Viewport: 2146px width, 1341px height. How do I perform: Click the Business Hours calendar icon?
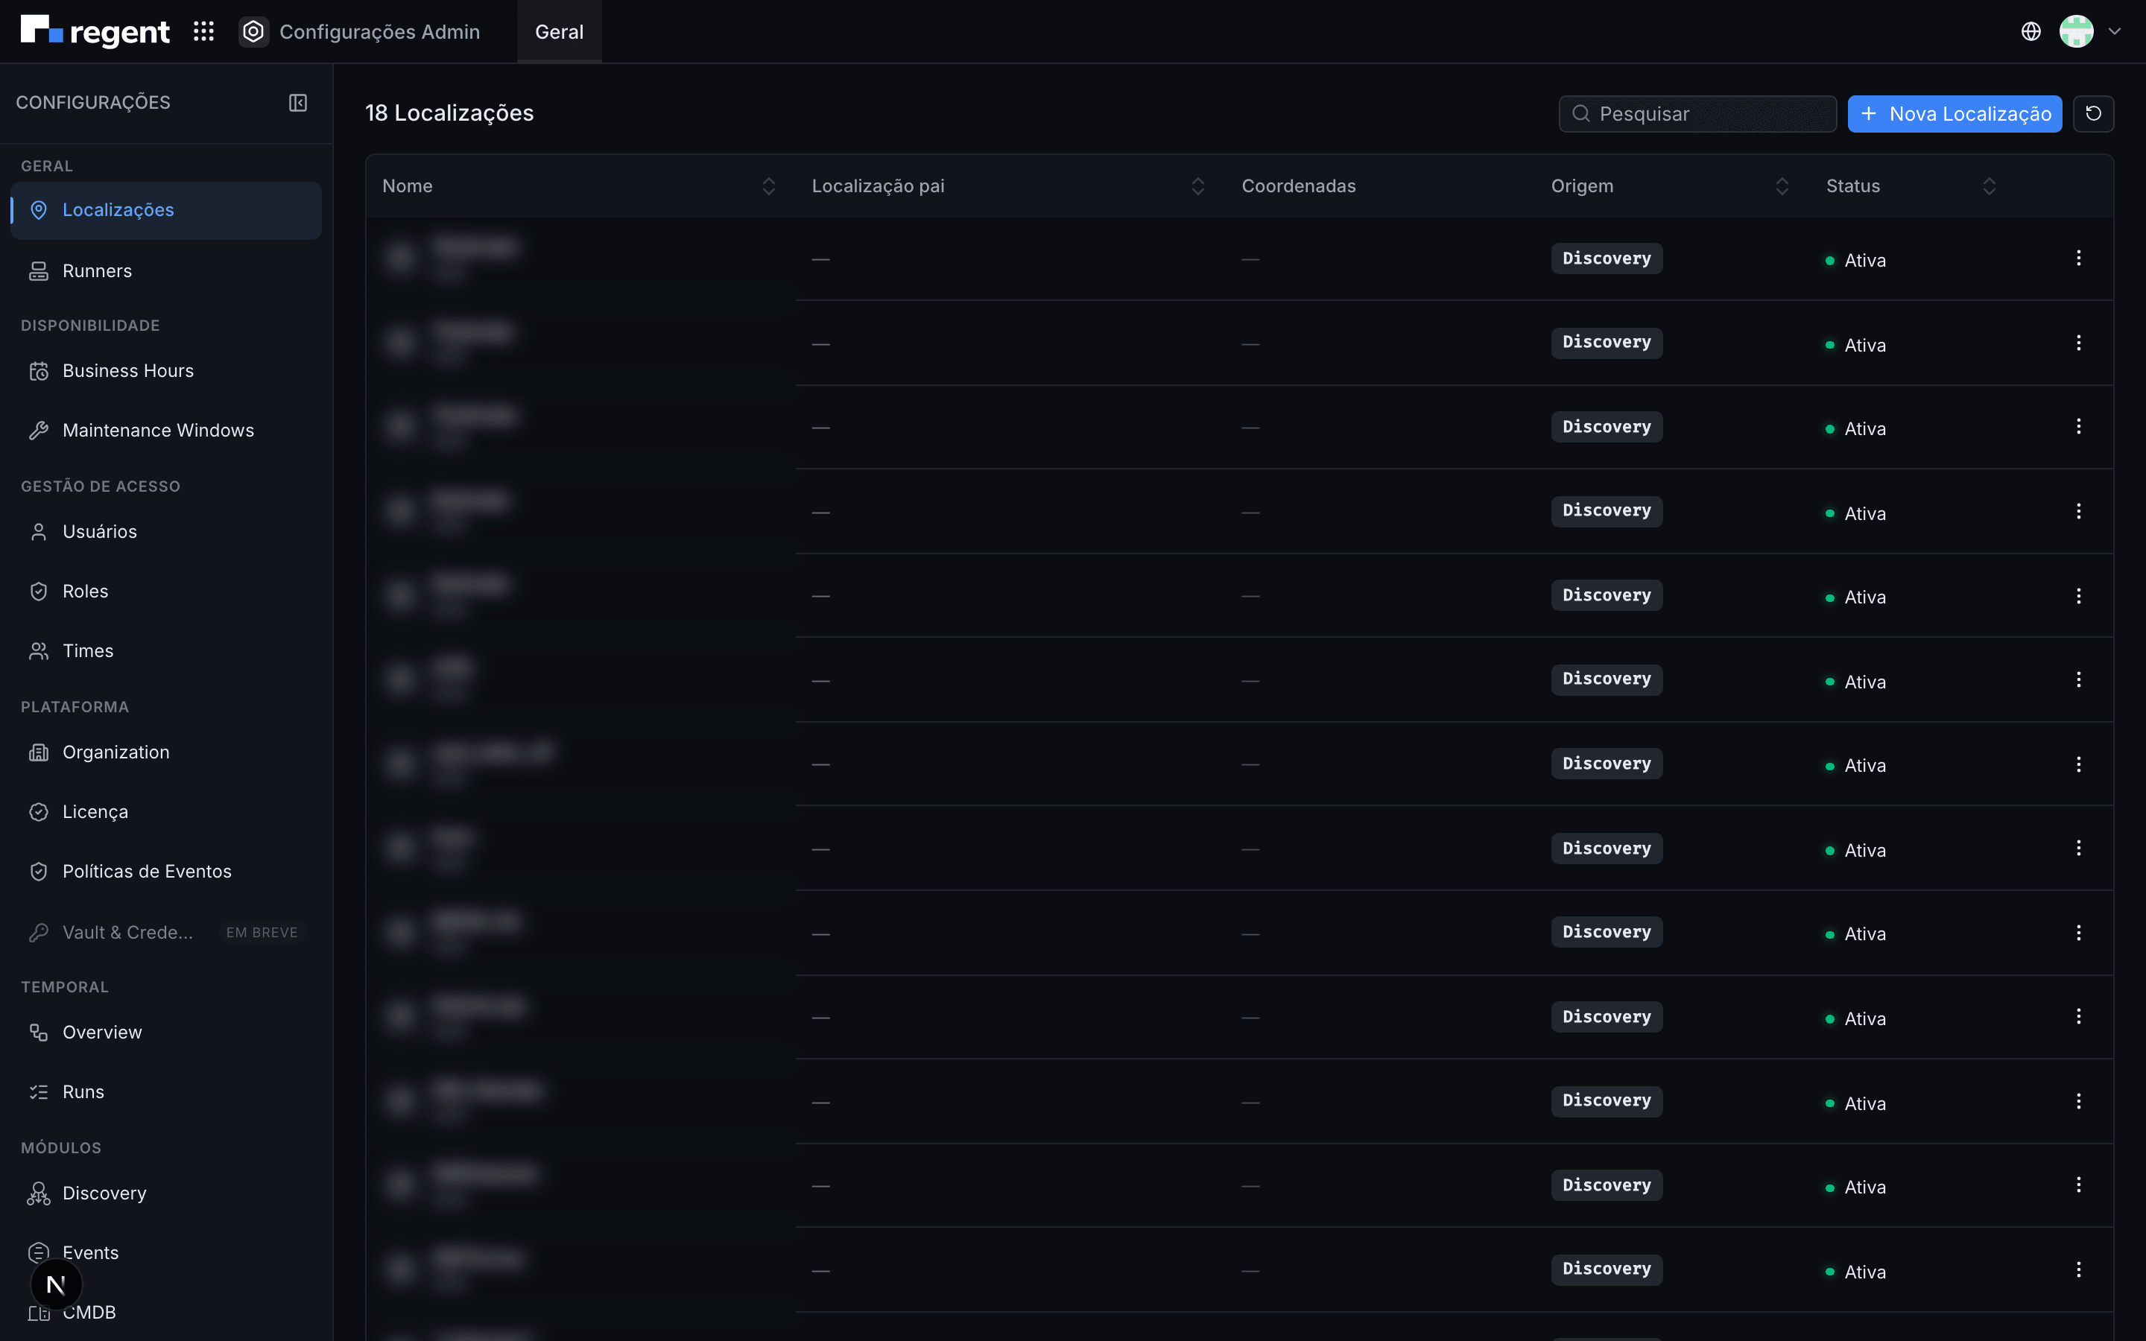[38, 371]
